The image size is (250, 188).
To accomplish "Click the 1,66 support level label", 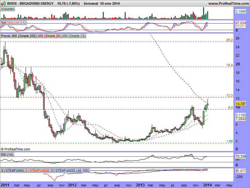I will pyautogui.click(x=230, y=141).
